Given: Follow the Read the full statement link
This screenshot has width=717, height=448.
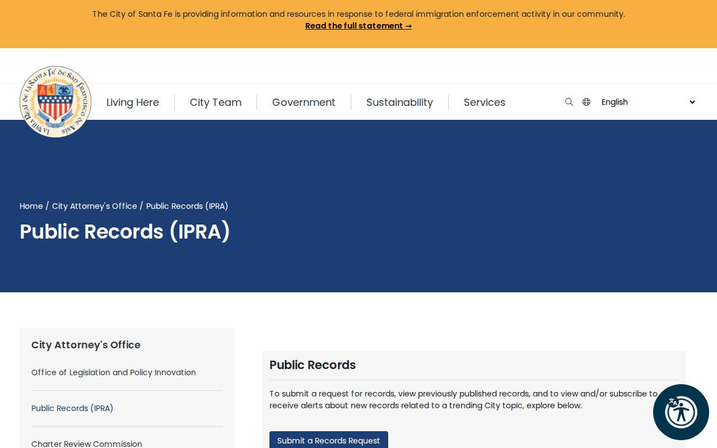Looking at the screenshot, I should click(358, 26).
